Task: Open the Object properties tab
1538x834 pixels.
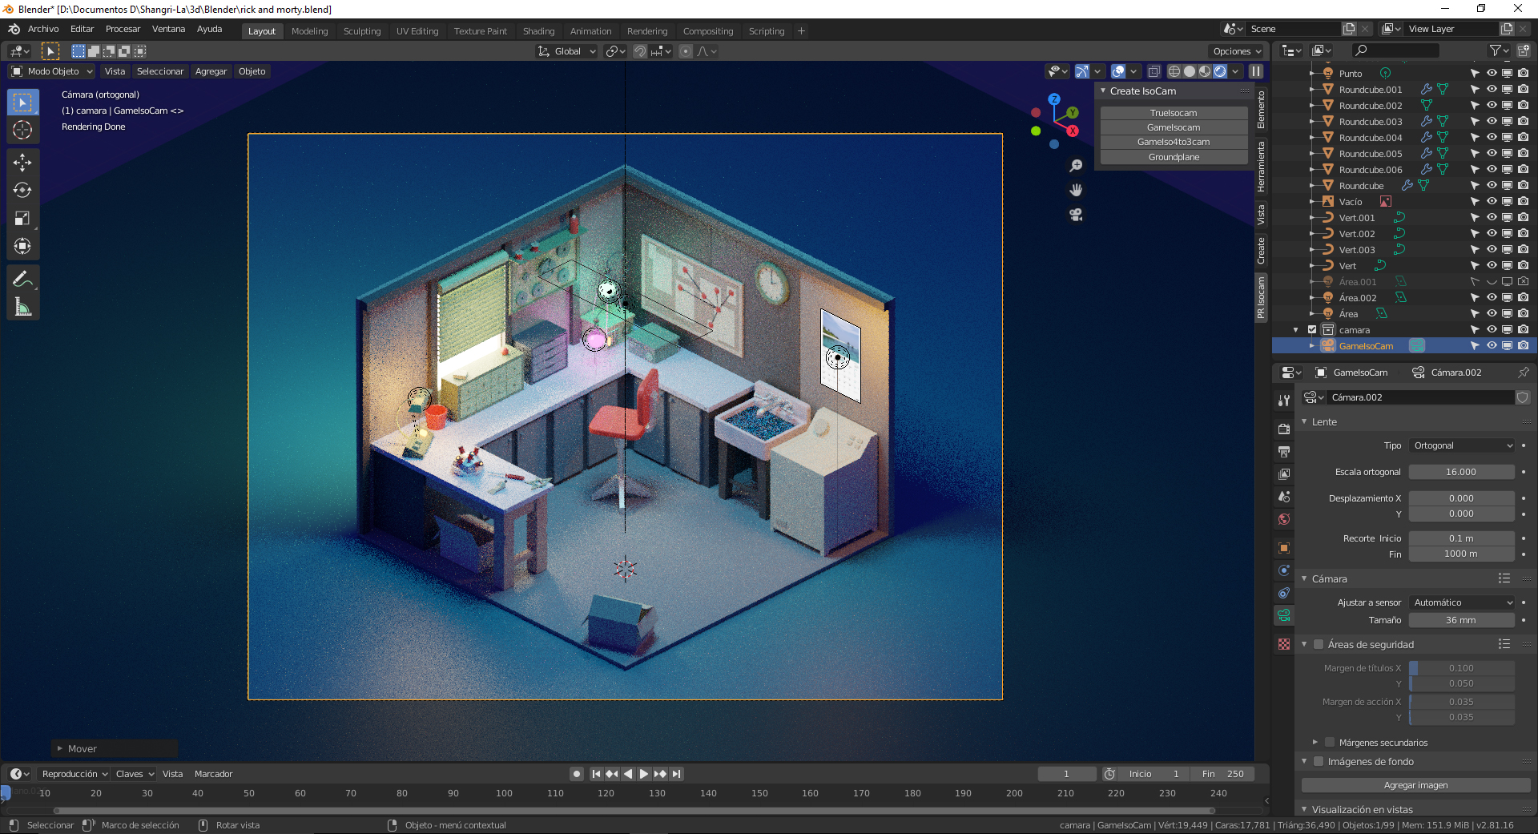Action: (x=1284, y=548)
